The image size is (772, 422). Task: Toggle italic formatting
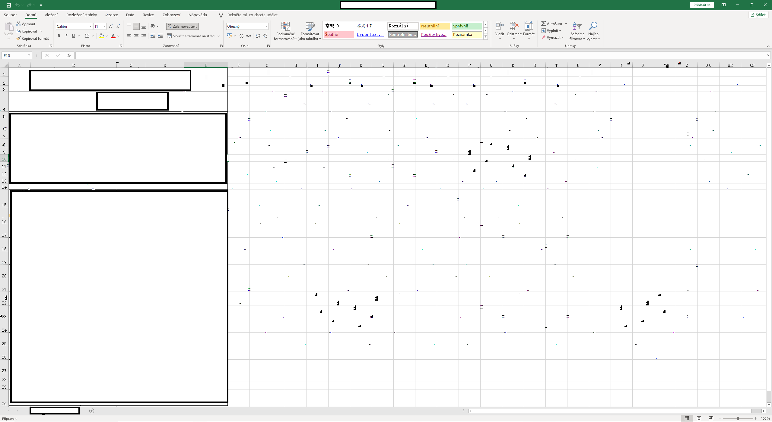click(x=66, y=36)
